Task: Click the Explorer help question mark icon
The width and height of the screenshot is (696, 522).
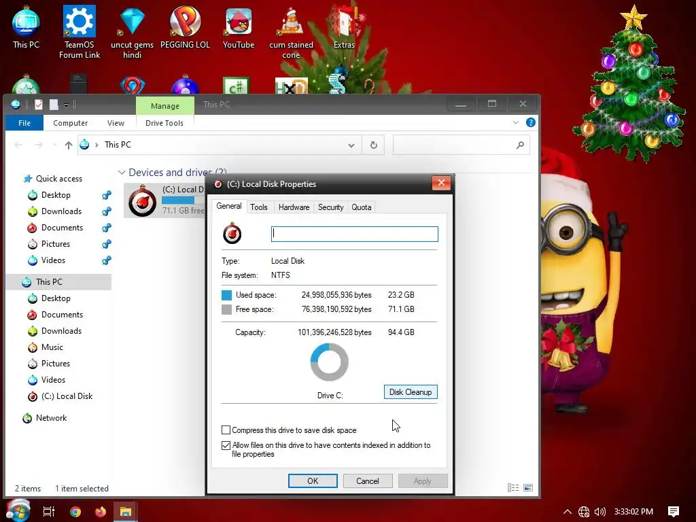Action: (530, 122)
